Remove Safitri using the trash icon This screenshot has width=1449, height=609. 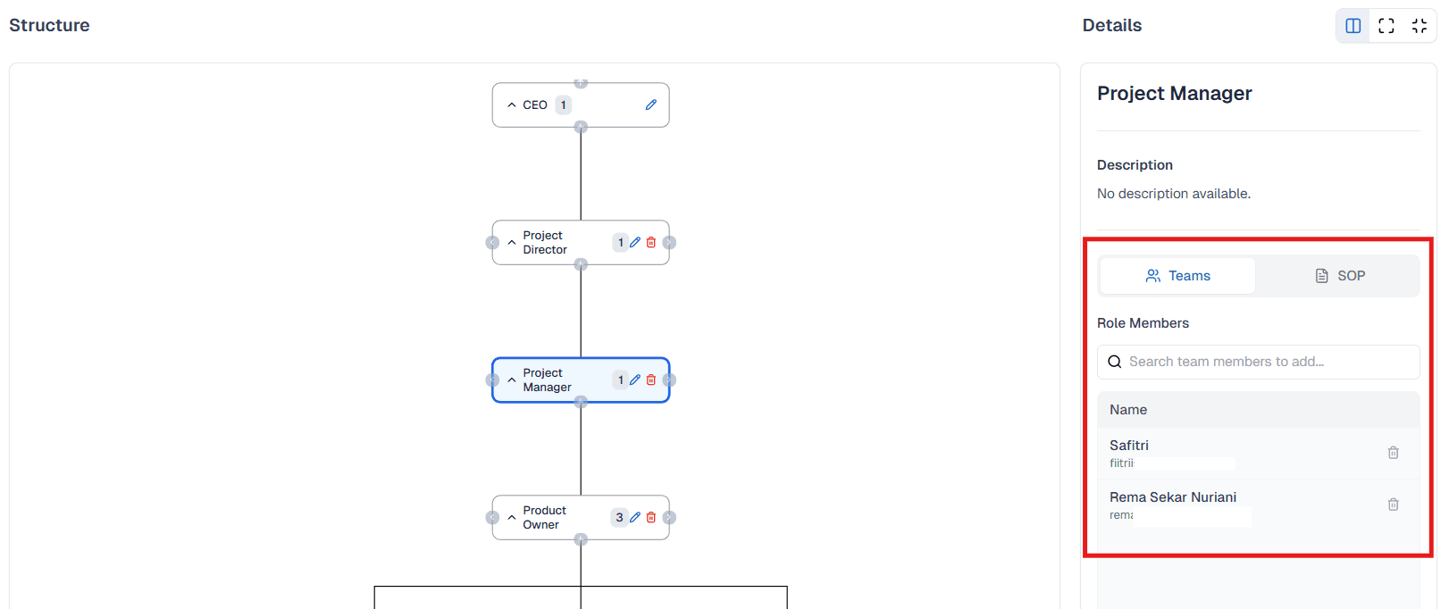[x=1393, y=453]
